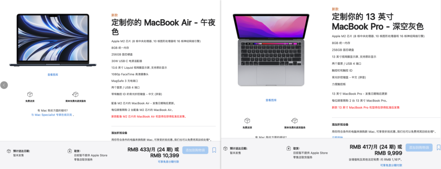This screenshot has width=441, height=169.
Task: Click the delivery box icon in MacBook Air bar
Action: click(x=9, y=151)
